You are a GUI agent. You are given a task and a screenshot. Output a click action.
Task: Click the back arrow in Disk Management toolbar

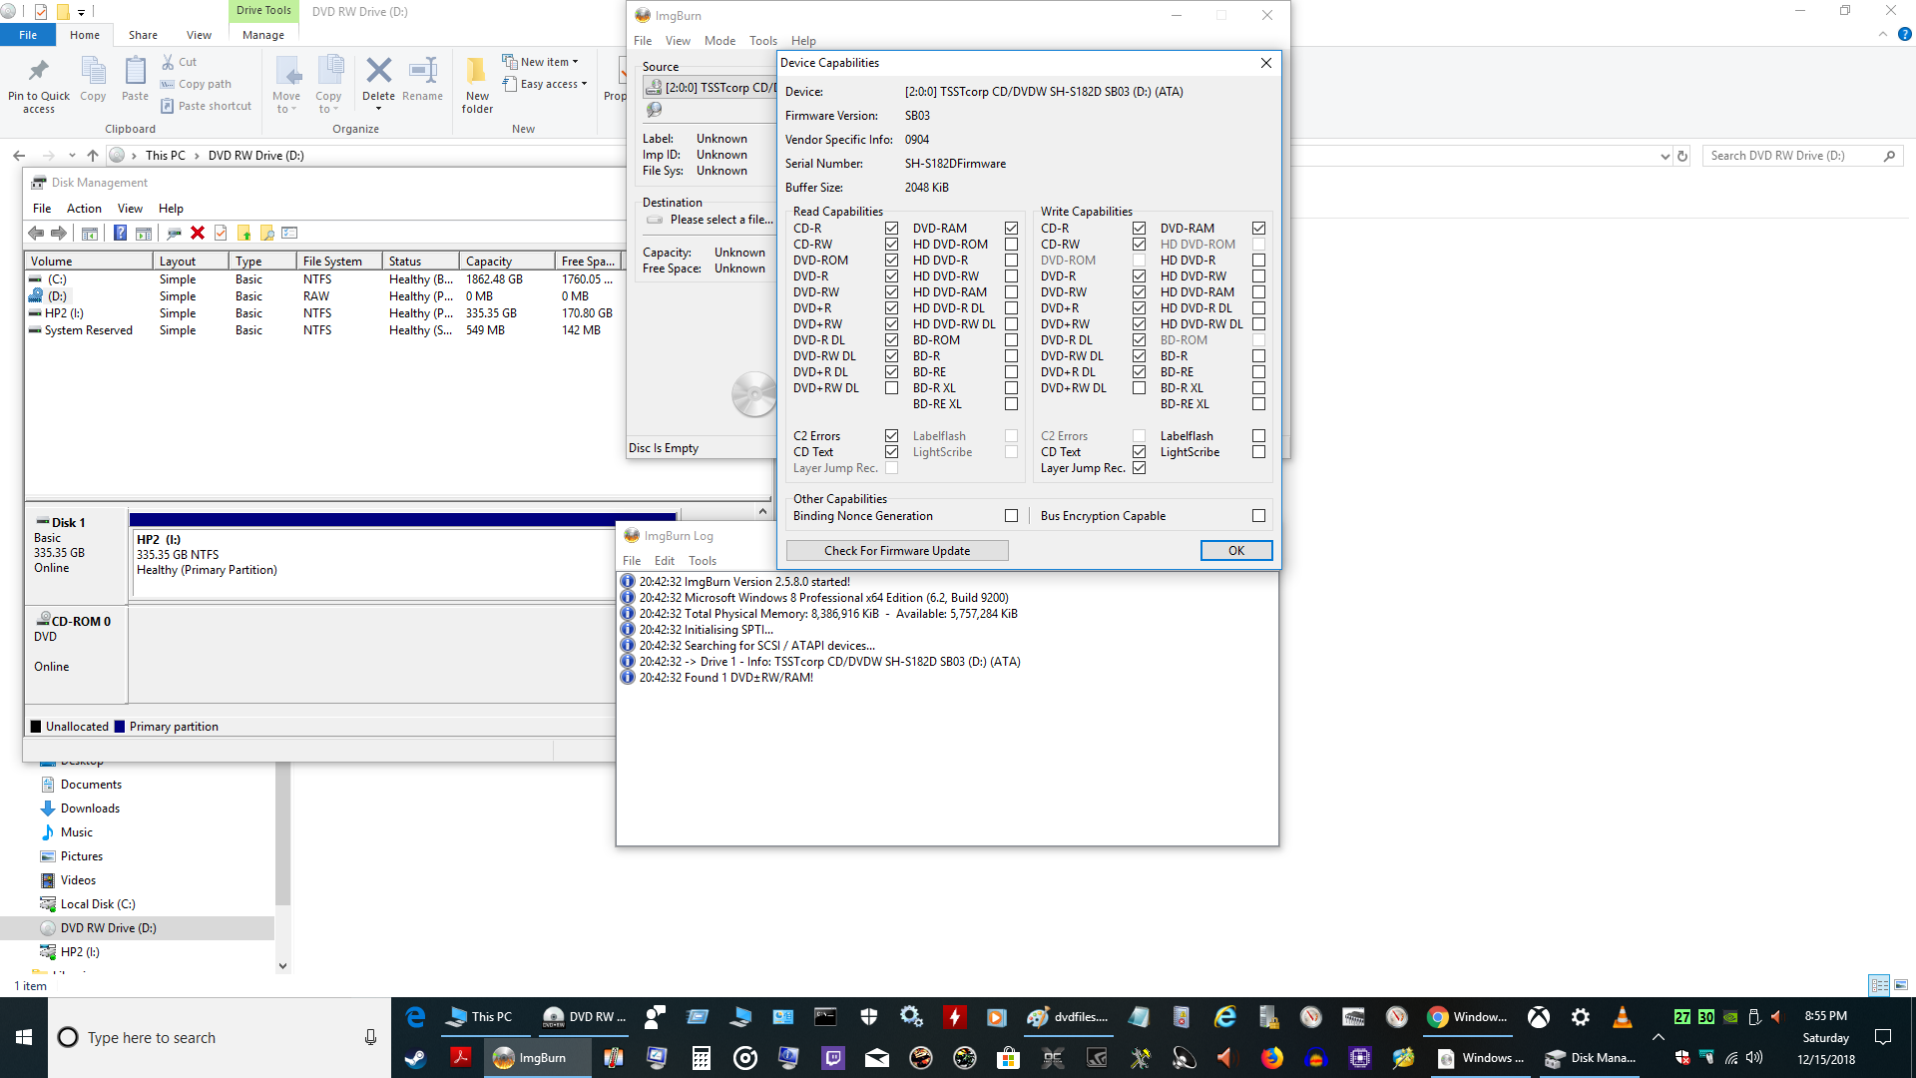[x=36, y=233]
